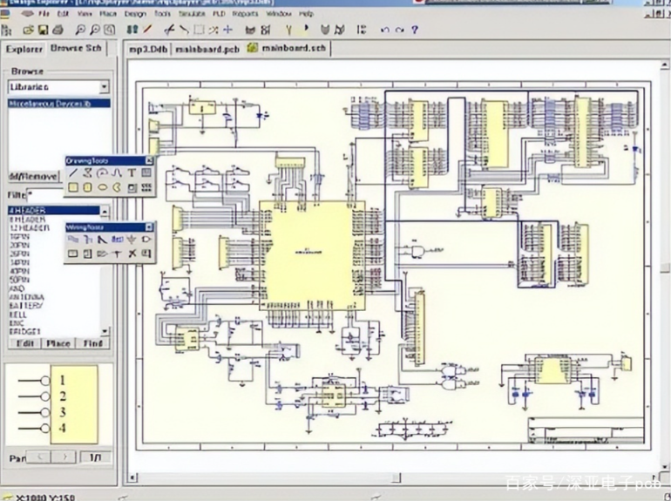Select the Rectangle tool in DrawingTools

tap(73, 187)
